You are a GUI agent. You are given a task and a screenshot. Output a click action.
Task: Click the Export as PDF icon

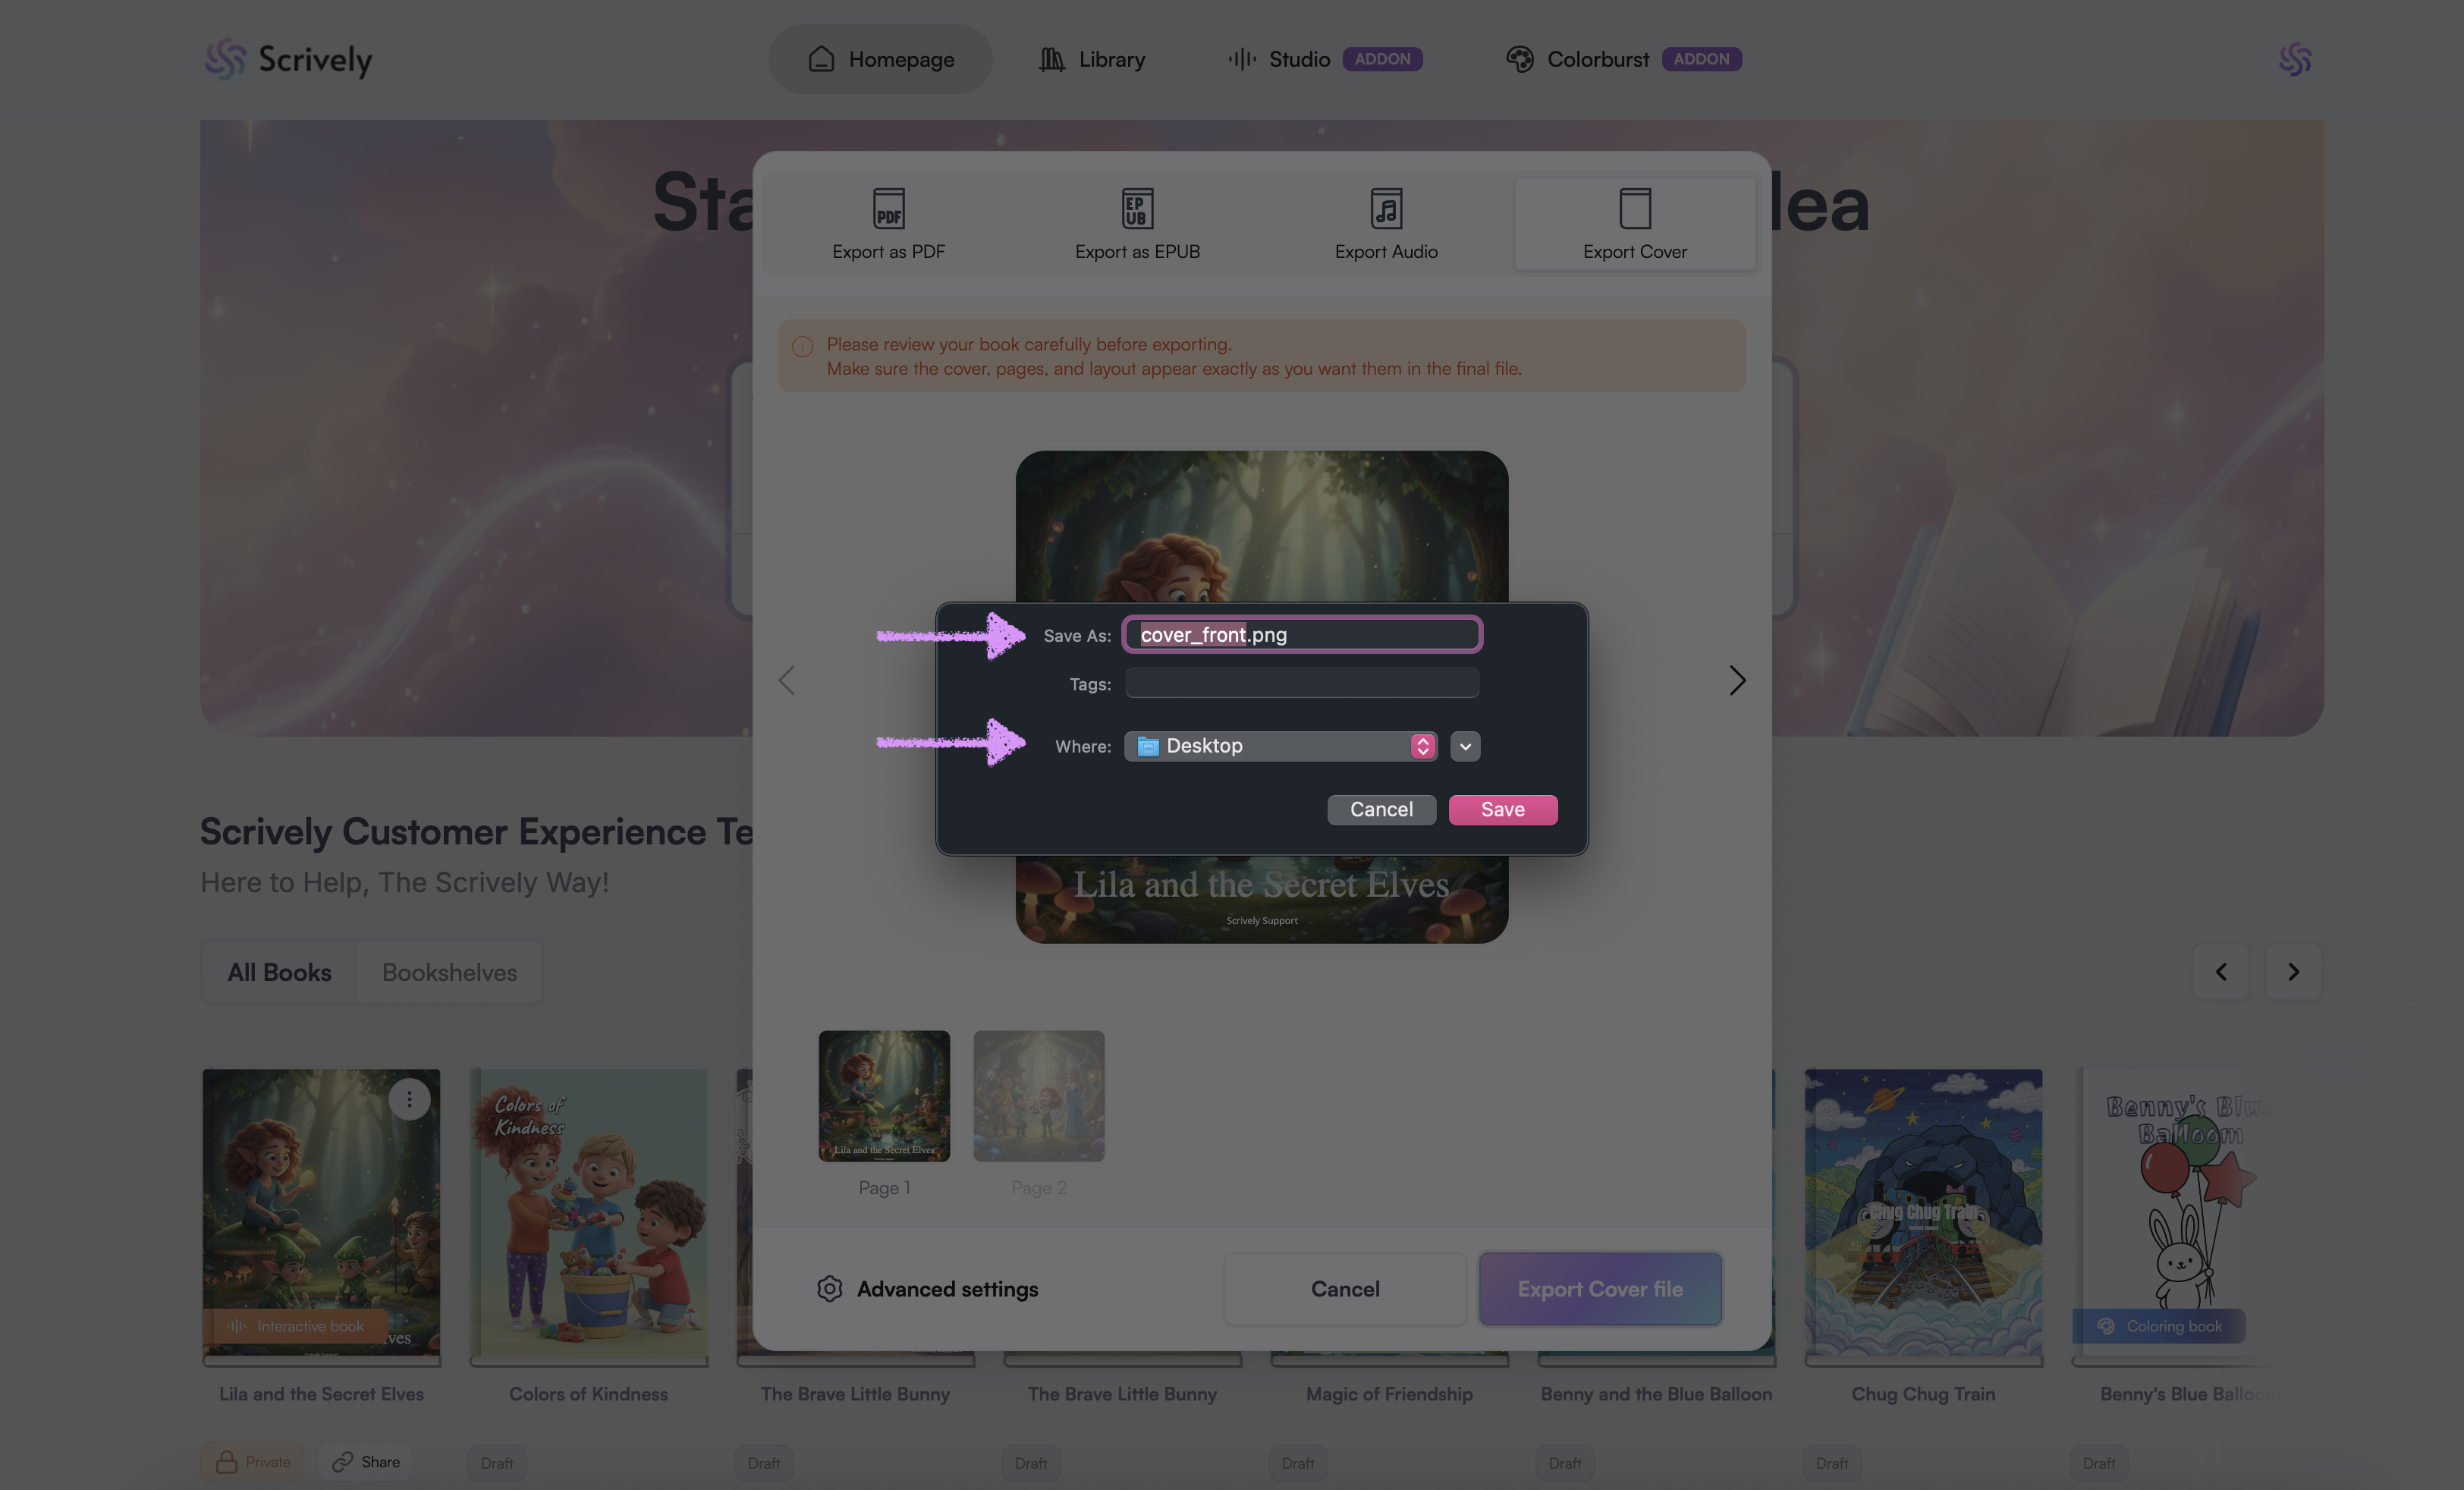click(888, 209)
